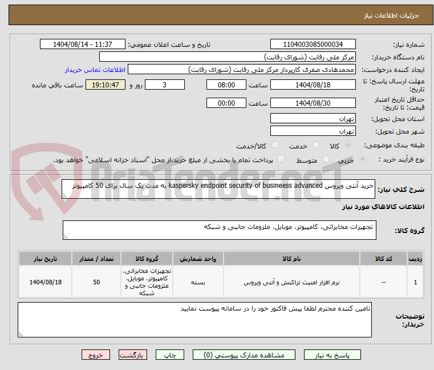The height and width of the screenshot is (370, 434).
Task: Click the تاریخ نیاز column header
Action: click(x=46, y=259)
